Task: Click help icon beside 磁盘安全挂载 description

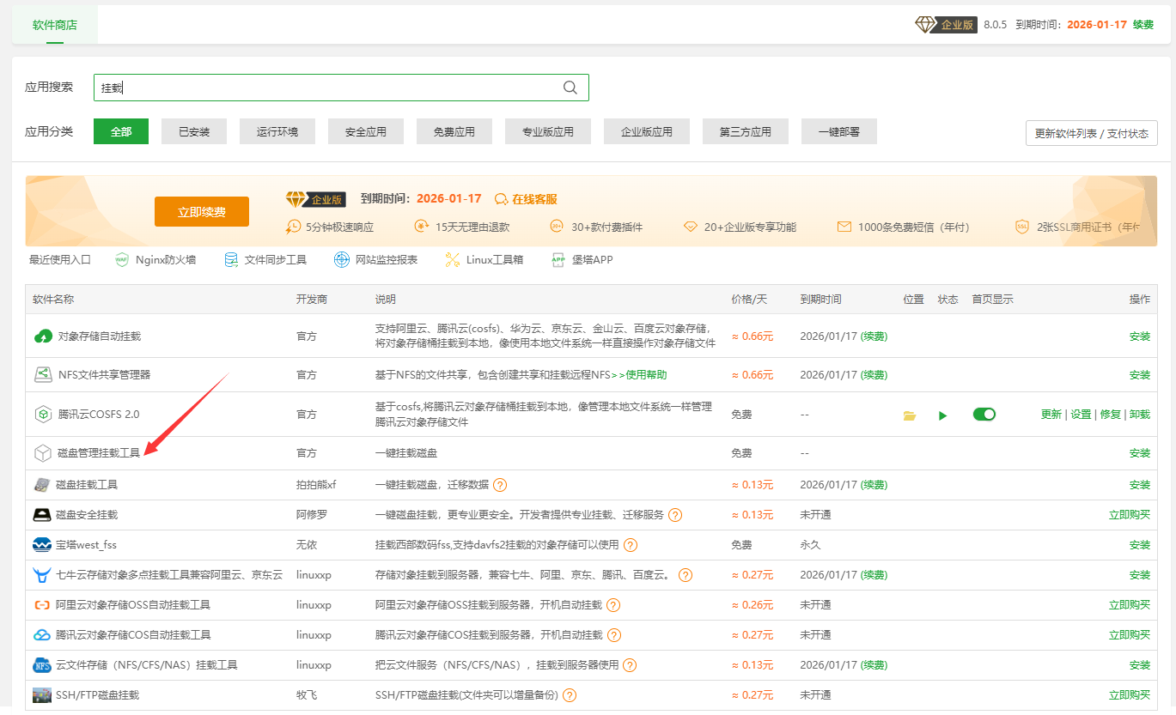Action: pyautogui.click(x=675, y=515)
